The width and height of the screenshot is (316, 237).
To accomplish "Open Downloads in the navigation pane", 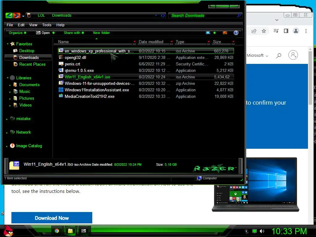I will [29, 57].
